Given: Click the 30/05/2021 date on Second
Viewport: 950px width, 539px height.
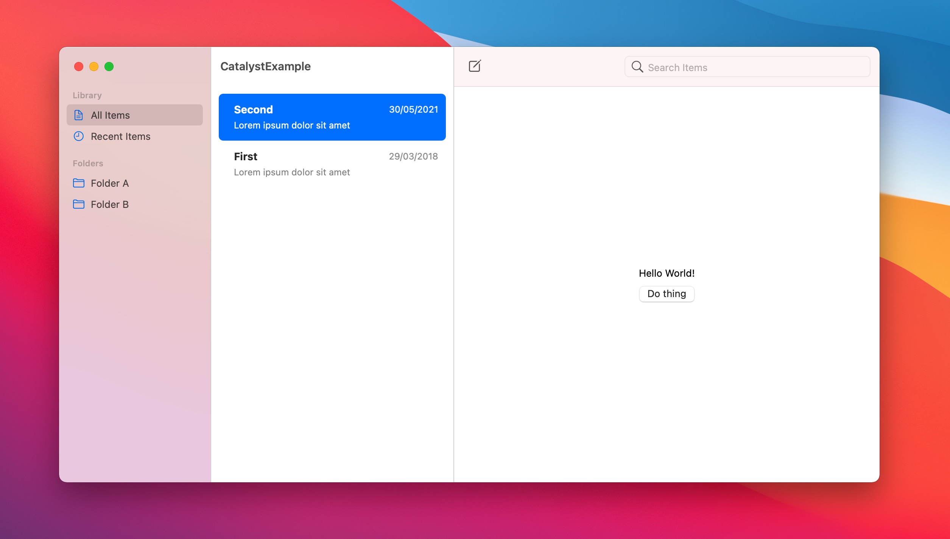Looking at the screenshot, I should pos(413,110).
